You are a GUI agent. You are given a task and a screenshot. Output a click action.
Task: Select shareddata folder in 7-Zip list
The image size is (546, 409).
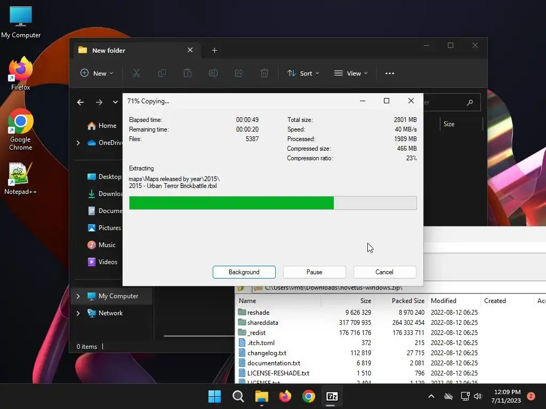pos(258,322)
